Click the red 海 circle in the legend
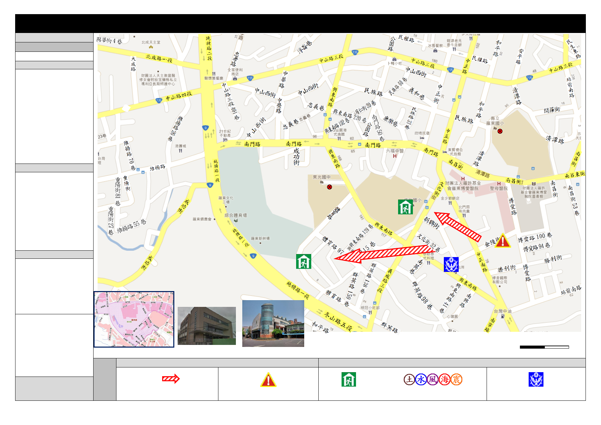 [445, 380]
